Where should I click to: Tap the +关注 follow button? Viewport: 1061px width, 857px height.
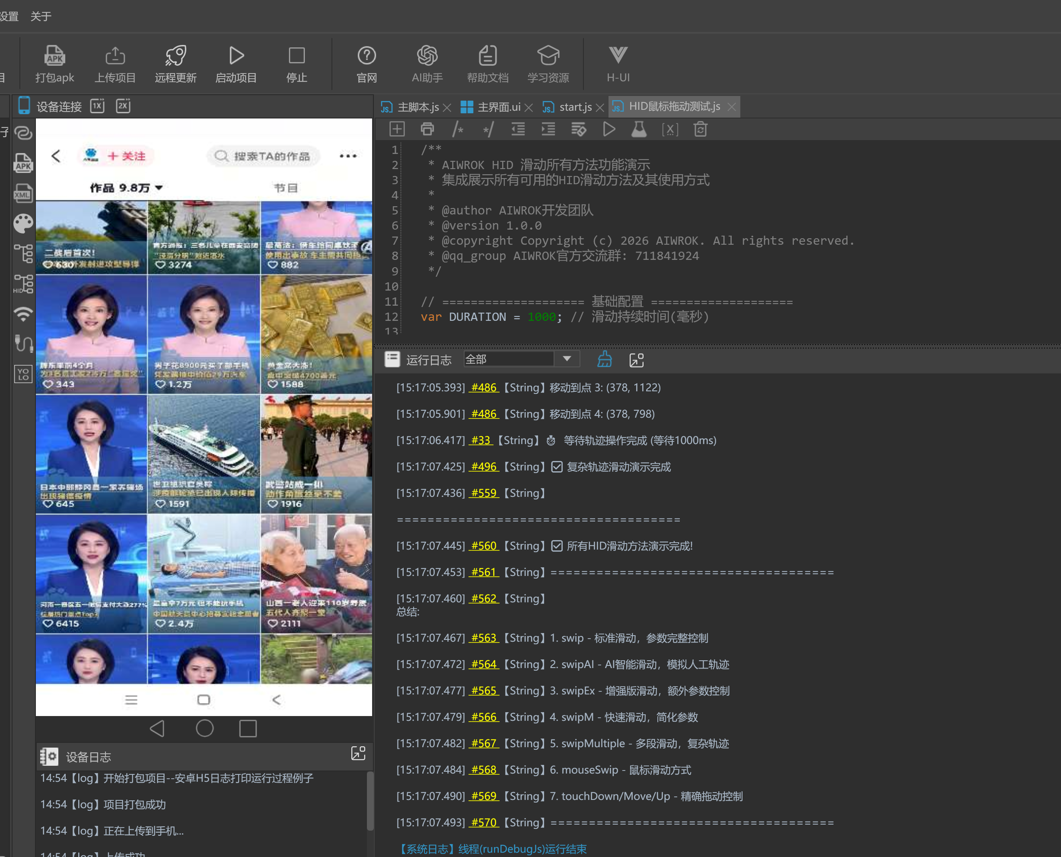(x=126, y=156)
